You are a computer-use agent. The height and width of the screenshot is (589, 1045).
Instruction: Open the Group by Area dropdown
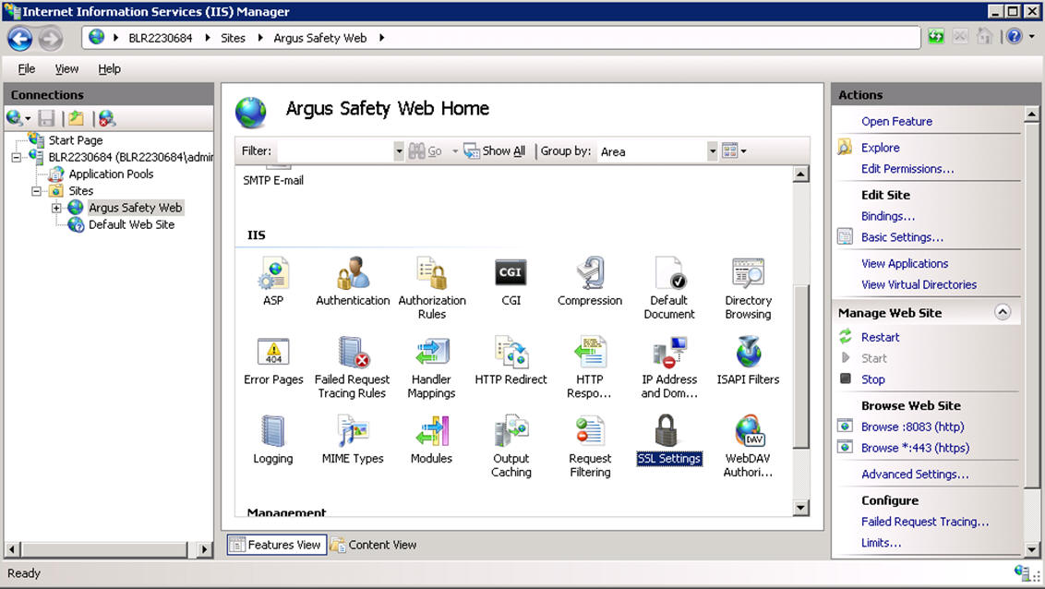(713, 151)
